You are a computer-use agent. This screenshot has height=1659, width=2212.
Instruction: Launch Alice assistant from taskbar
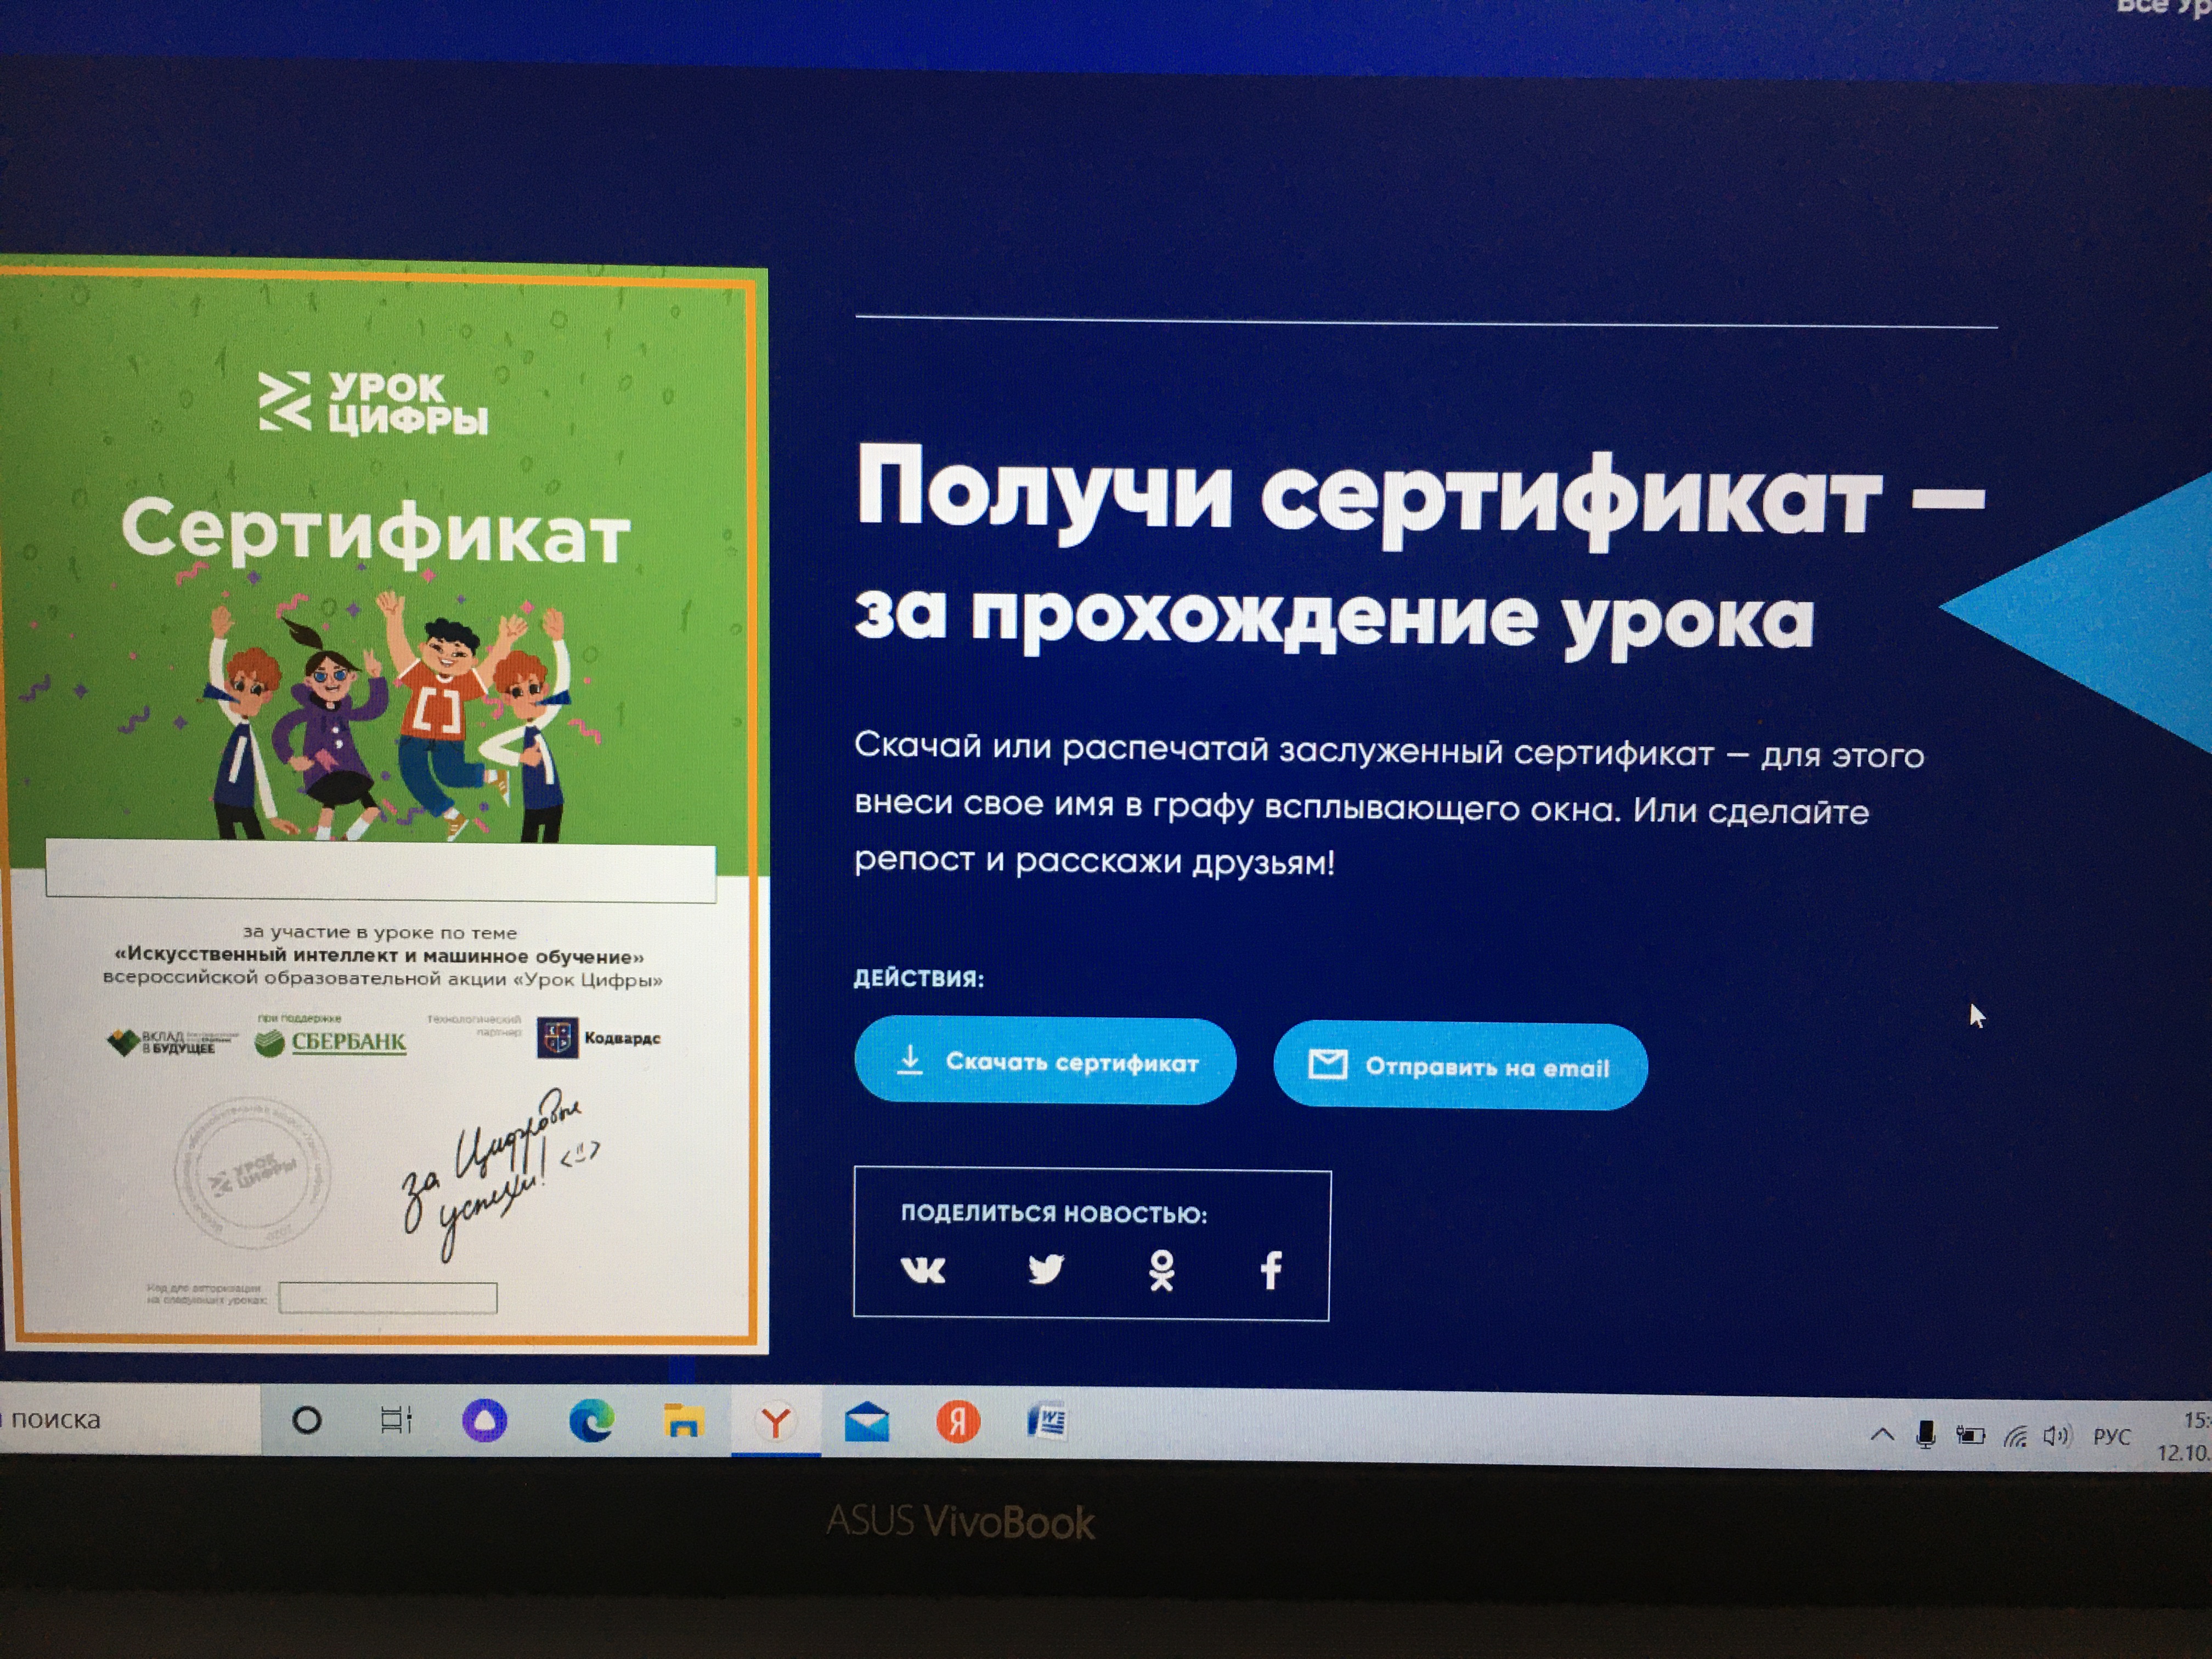pos(485,1420)
